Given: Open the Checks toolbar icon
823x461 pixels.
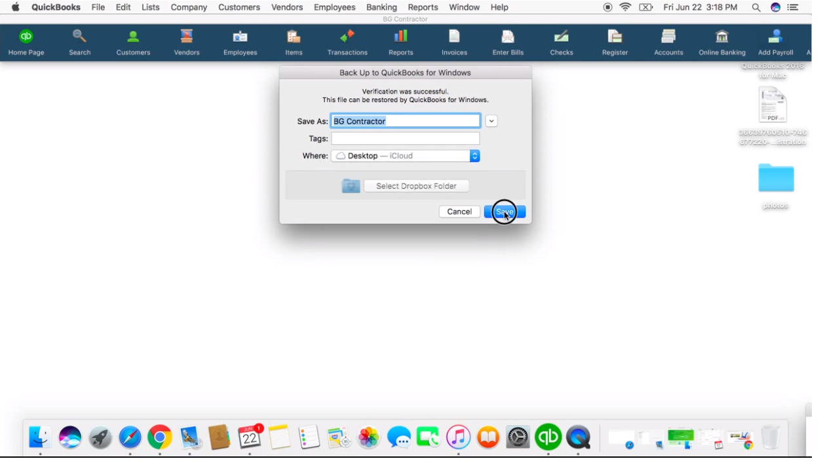Looking at the screenshot, I should 562,43.
